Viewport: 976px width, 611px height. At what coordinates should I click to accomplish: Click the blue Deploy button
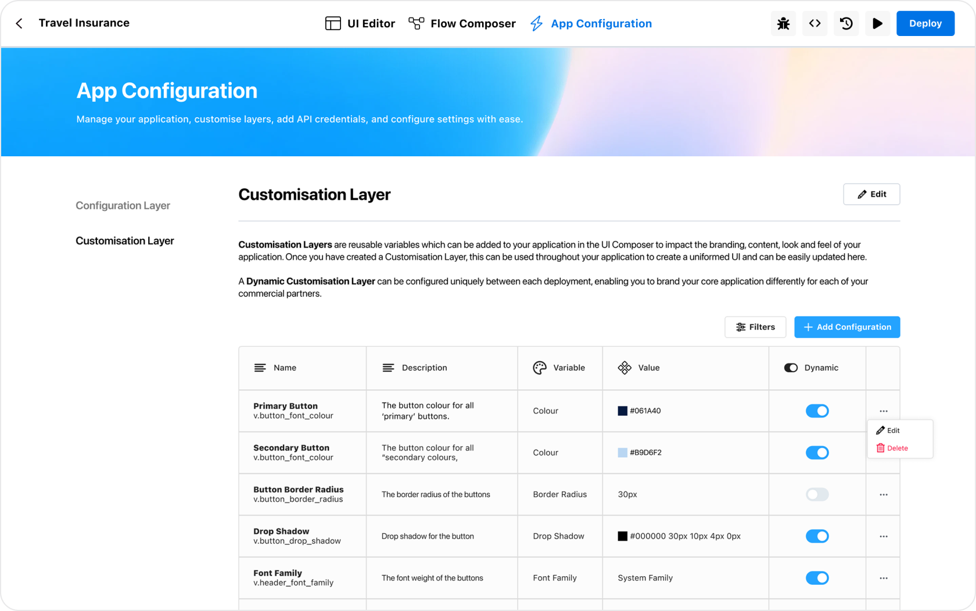(925, 24)
